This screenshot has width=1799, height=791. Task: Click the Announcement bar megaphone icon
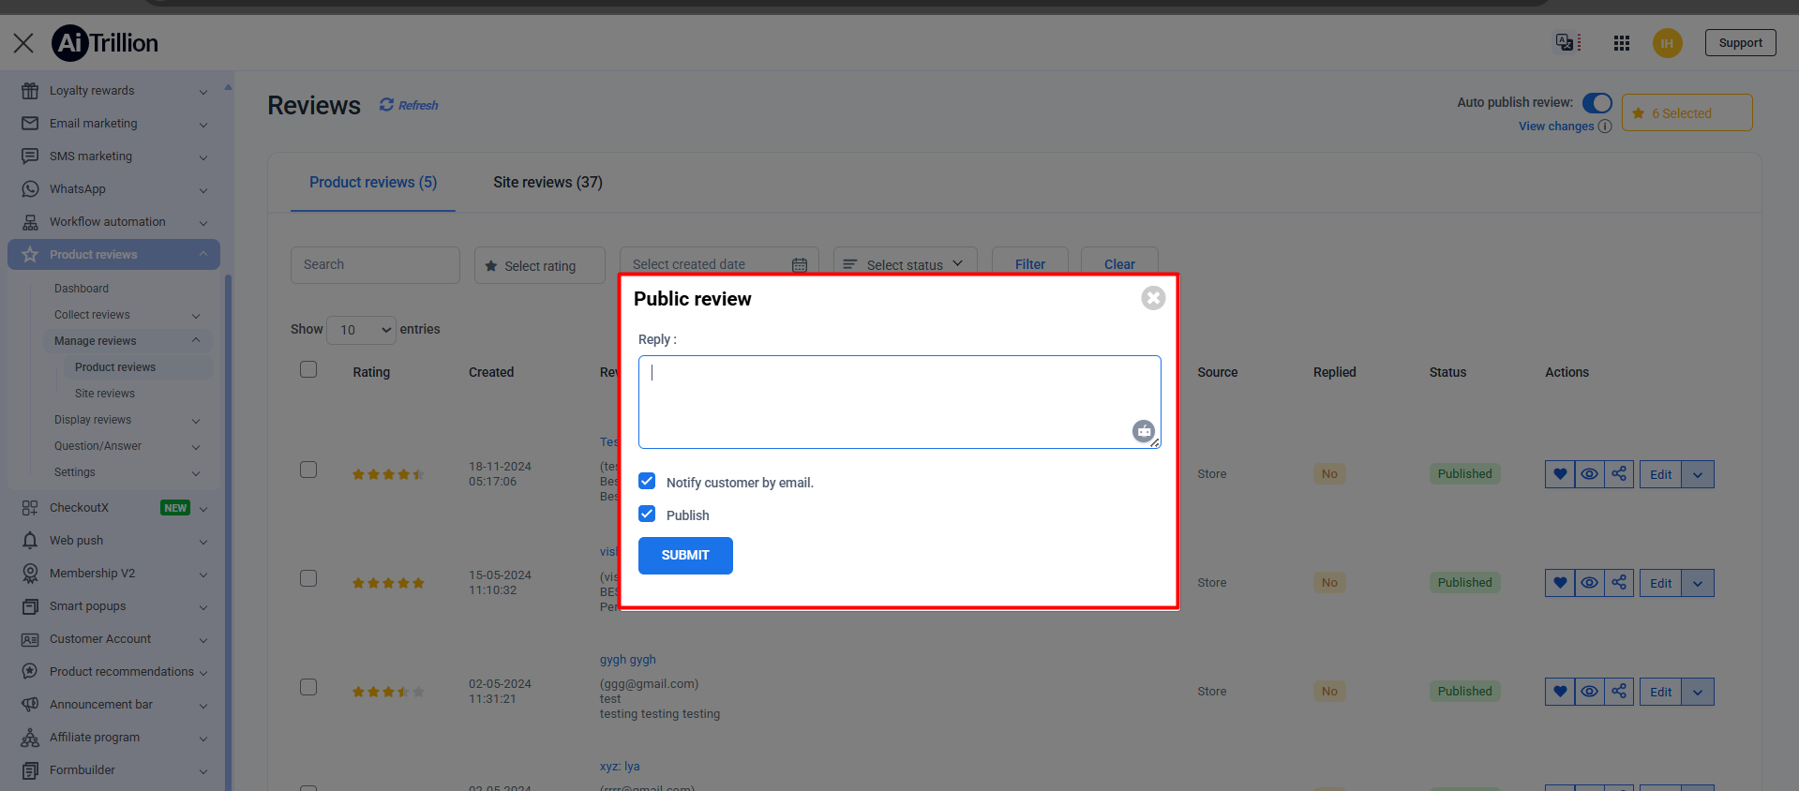click(30, 705)
